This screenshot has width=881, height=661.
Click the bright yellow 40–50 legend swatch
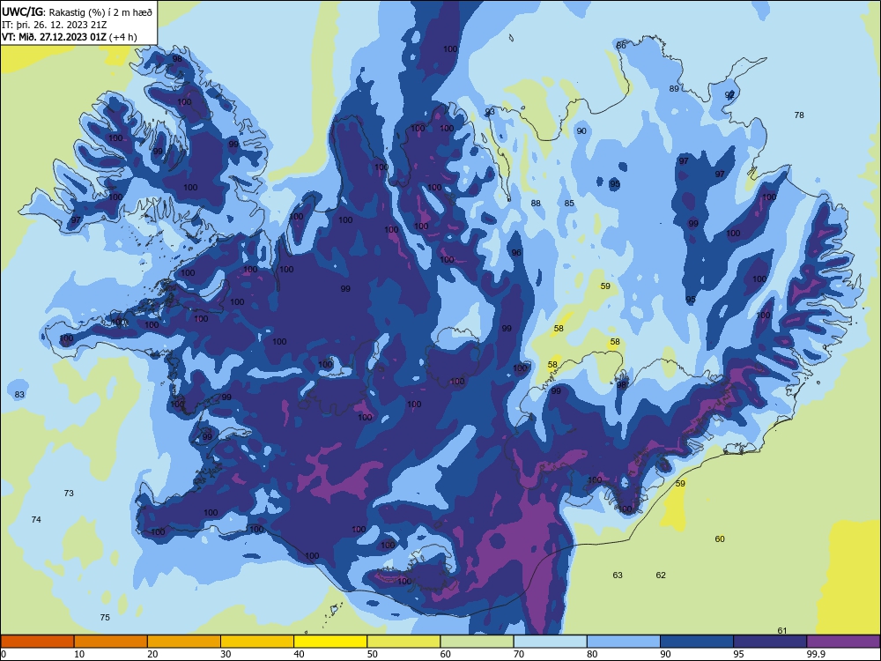tap(330, 642)
